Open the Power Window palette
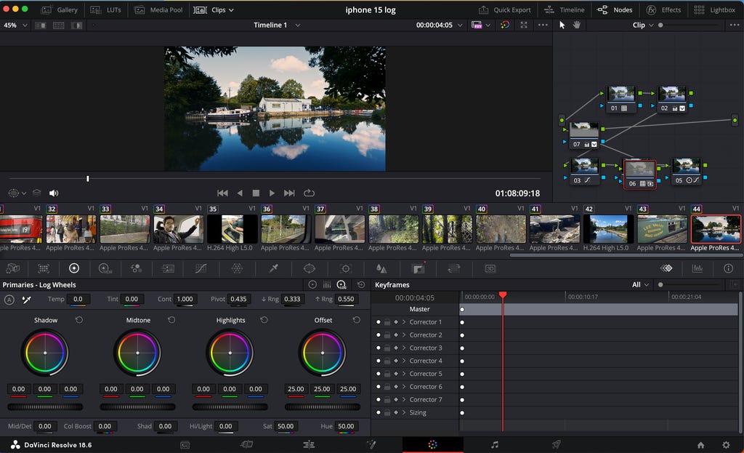 click(310, 268)
